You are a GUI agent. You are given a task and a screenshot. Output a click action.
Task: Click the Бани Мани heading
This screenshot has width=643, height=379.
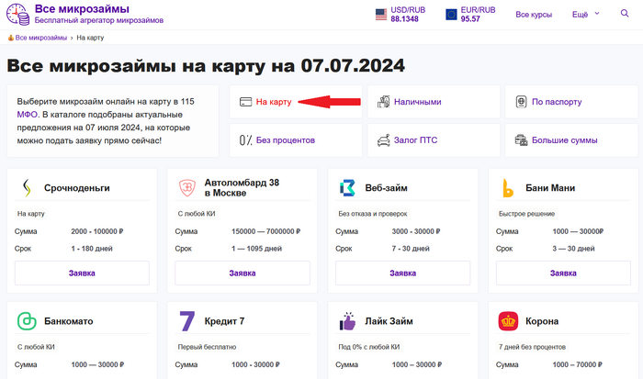(550, 188)
